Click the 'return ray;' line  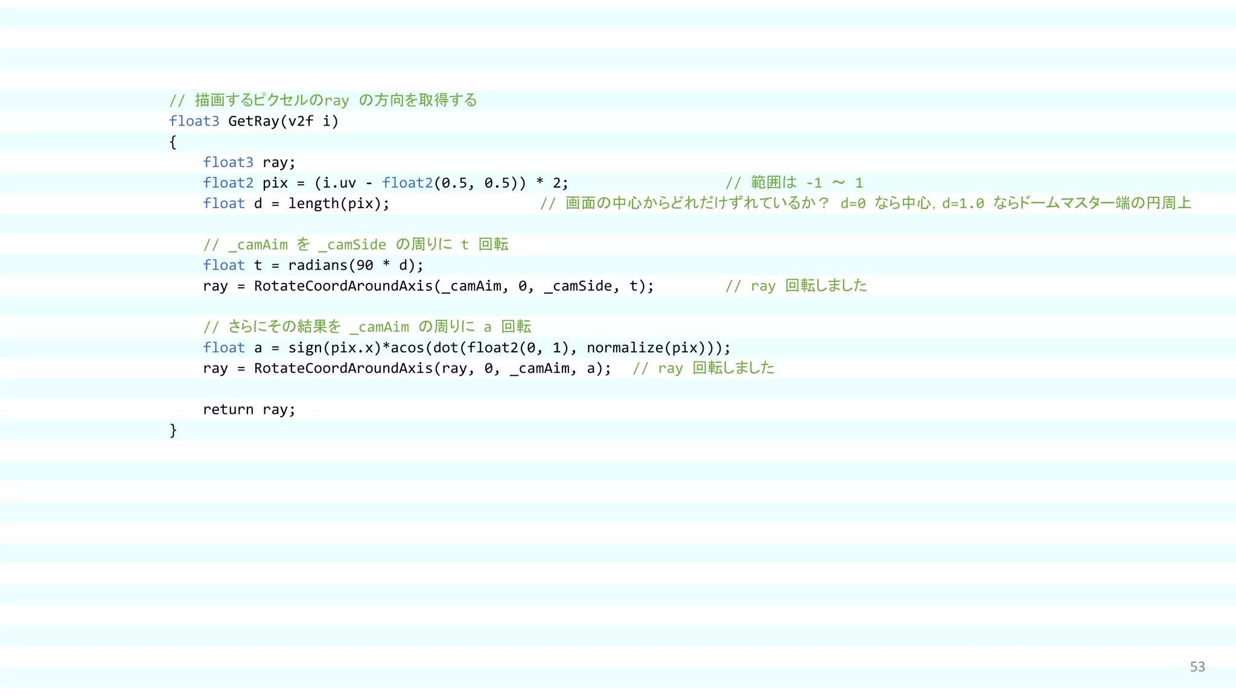coord(249,410)
